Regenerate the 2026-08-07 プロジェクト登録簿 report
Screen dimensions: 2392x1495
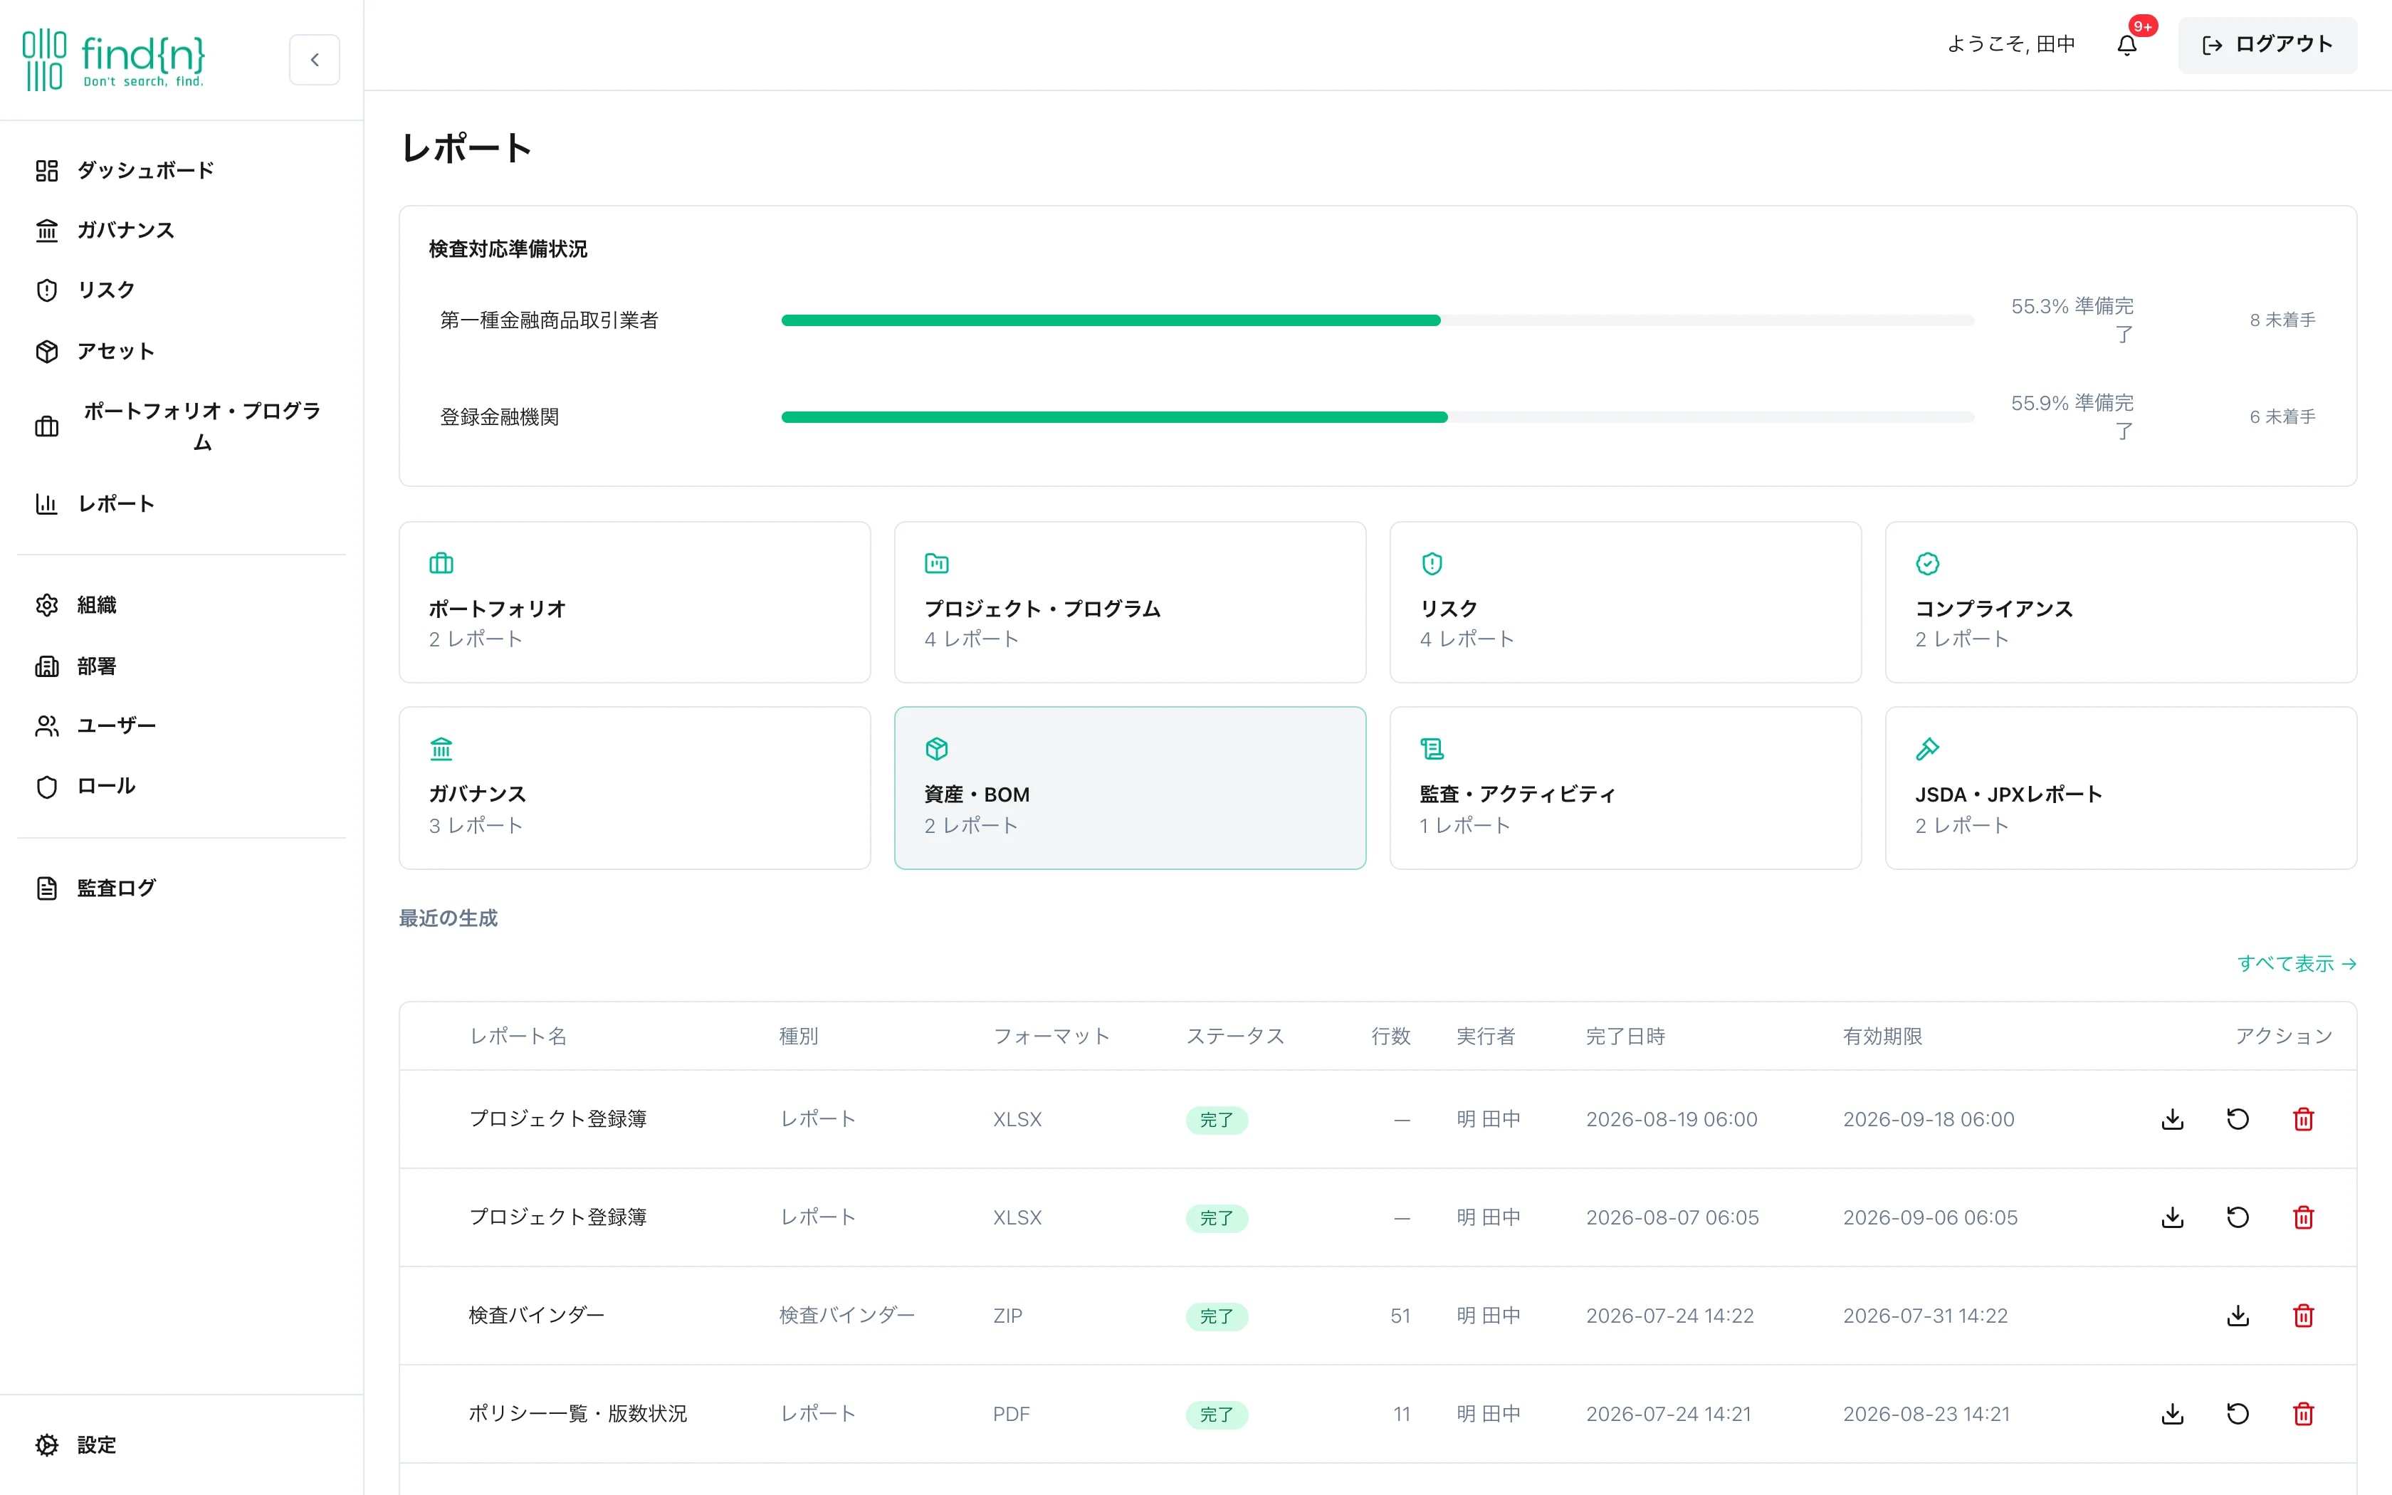2238,1217
